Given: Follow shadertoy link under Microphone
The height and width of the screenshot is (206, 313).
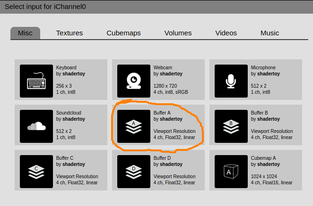Looking at the screenshot, I should click(269, 74).
